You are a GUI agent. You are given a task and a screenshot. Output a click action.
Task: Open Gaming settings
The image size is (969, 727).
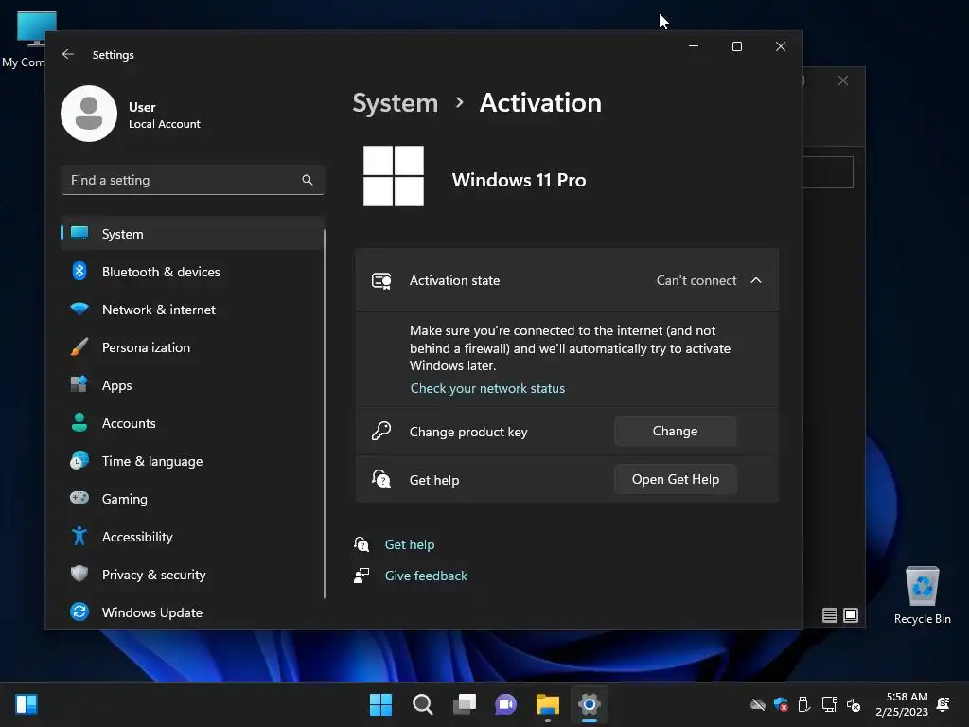192,499
